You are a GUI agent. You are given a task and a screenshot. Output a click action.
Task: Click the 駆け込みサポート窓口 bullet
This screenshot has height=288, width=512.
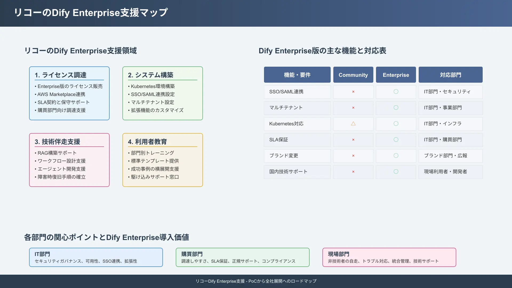pyautogui.click(x=154, y=177)
